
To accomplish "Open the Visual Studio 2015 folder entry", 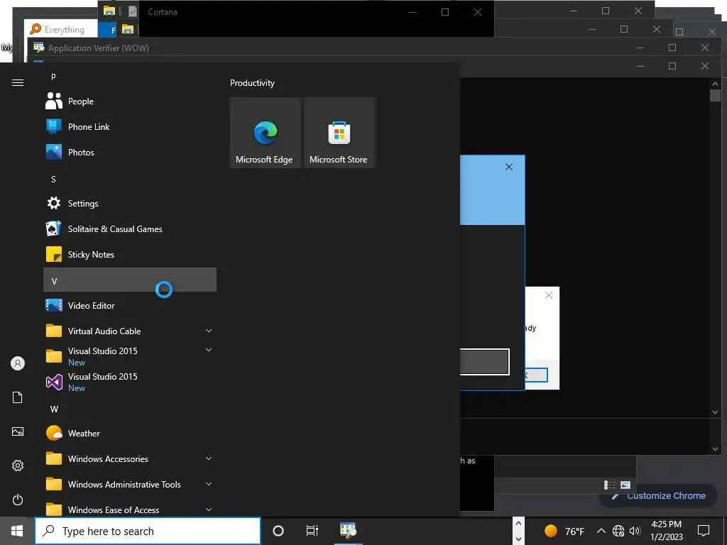I will [x=130, y=356].
